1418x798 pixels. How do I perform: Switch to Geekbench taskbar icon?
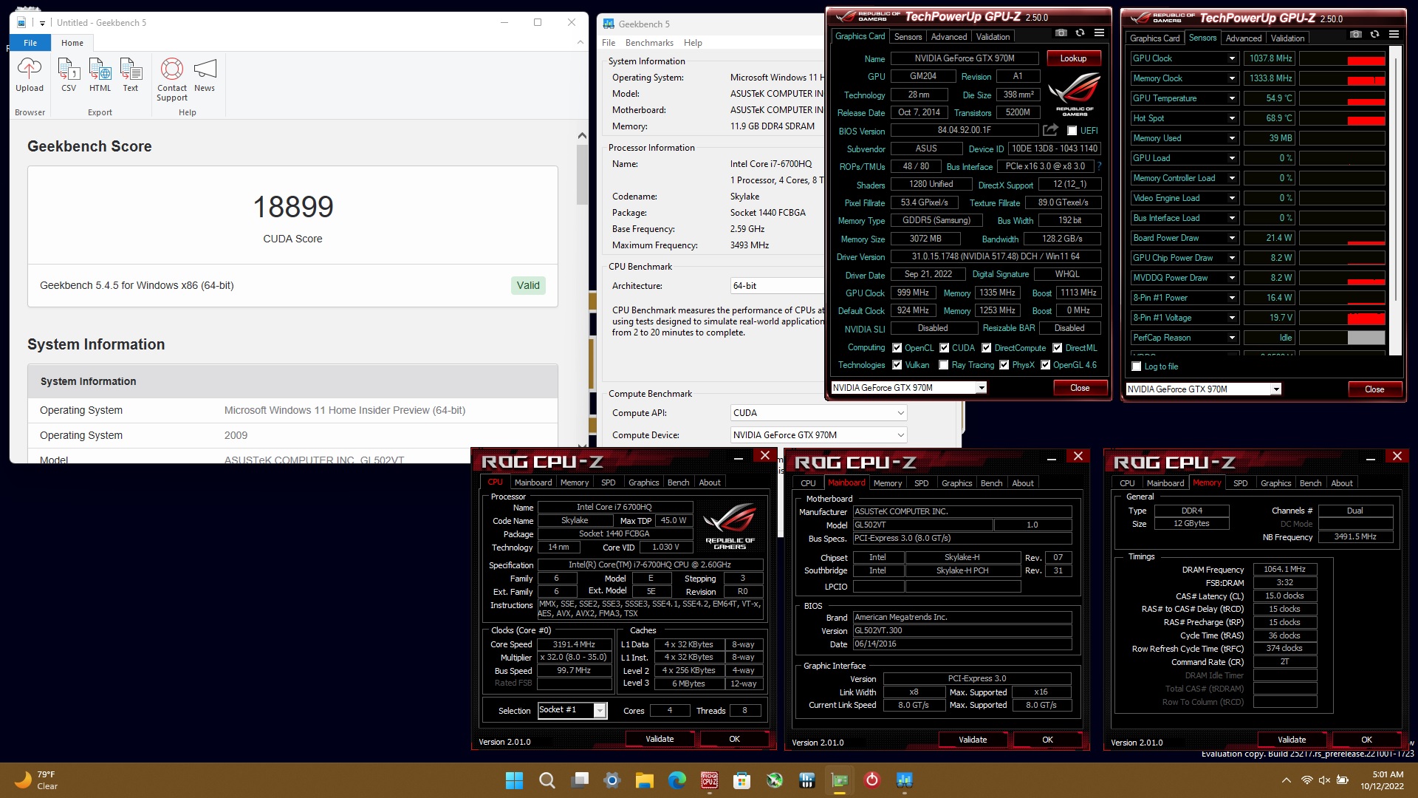pos(904,780)
